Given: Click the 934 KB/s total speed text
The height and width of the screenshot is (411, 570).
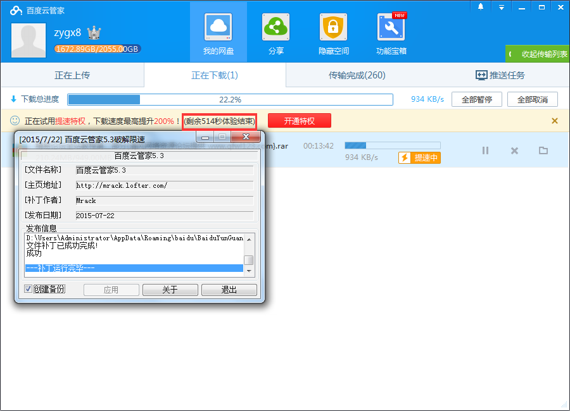Looking at the screenshot, I should coord(427,99).
